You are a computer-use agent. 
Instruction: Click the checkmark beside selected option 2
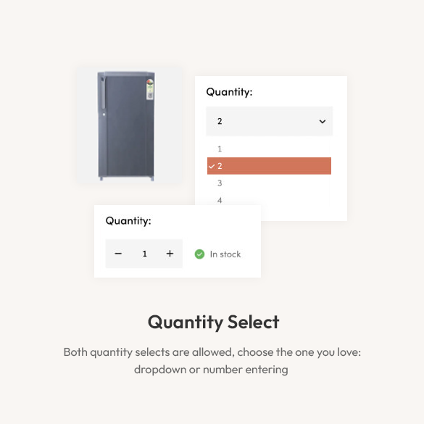(212, 166)
